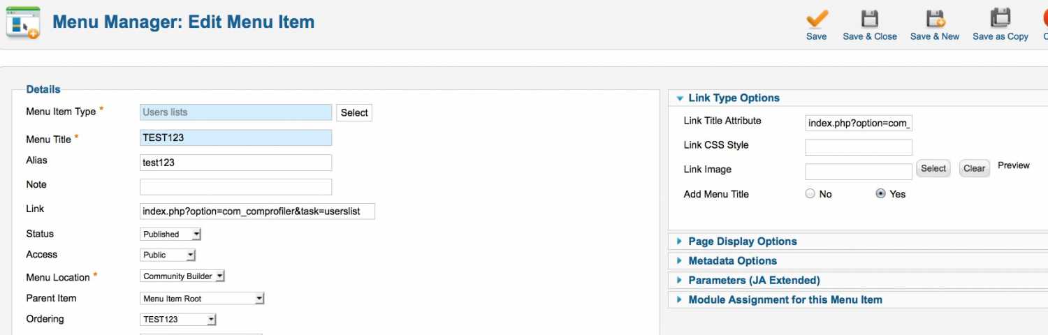The image size is (1048, 335).
Task: Click the Save & Close floppy icon
Action: pyautogui.click(x=869, y=18)
